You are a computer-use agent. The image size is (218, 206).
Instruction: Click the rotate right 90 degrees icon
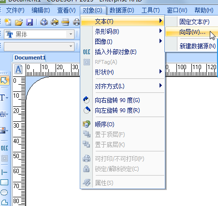click(x=87, y=100)
